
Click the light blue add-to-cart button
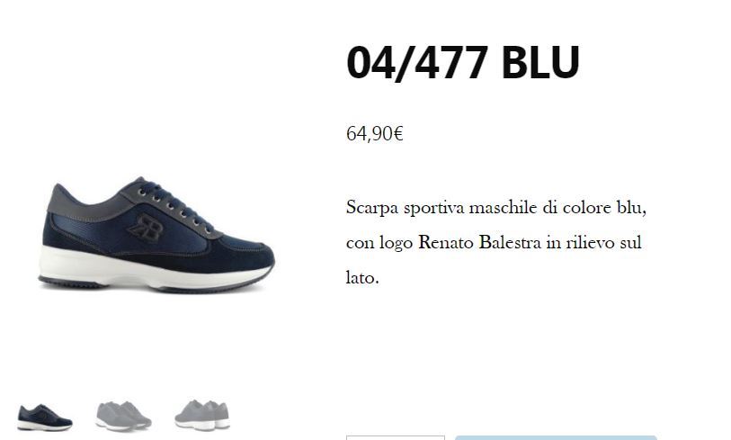coord(556,437)
